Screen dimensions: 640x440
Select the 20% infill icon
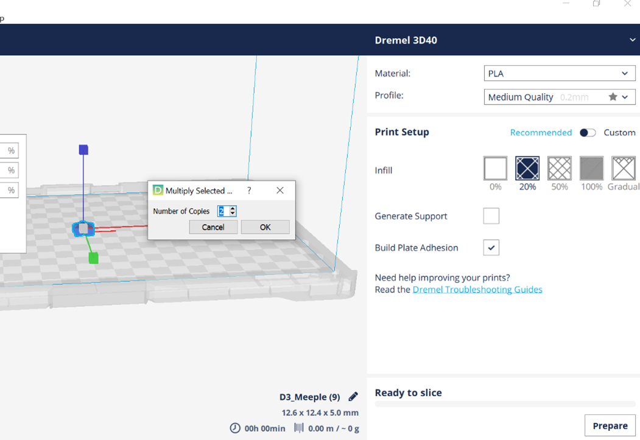click(x=527, y=168)
